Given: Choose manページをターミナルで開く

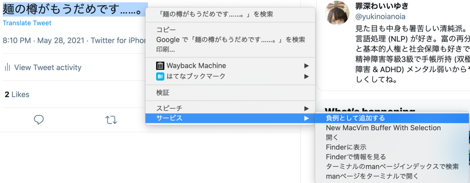Looking at the screenshot, I should click(392, 176).
